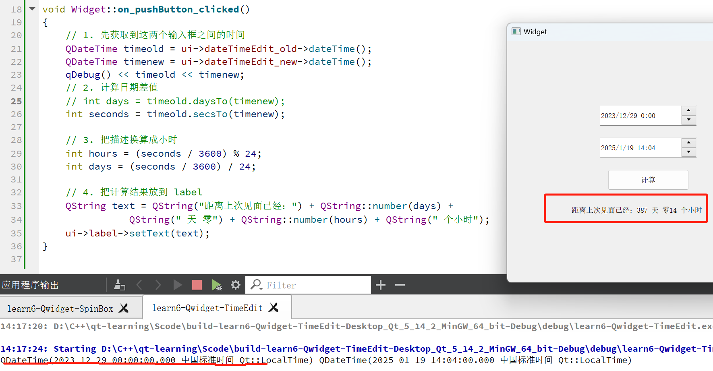
Task: Click the run with debug icon
Action: pos(217,285)
